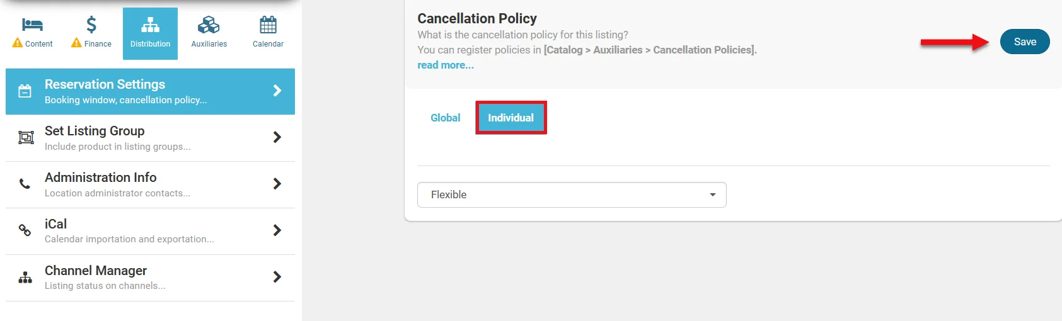Expand the iCal section chevron

point(277,230)
